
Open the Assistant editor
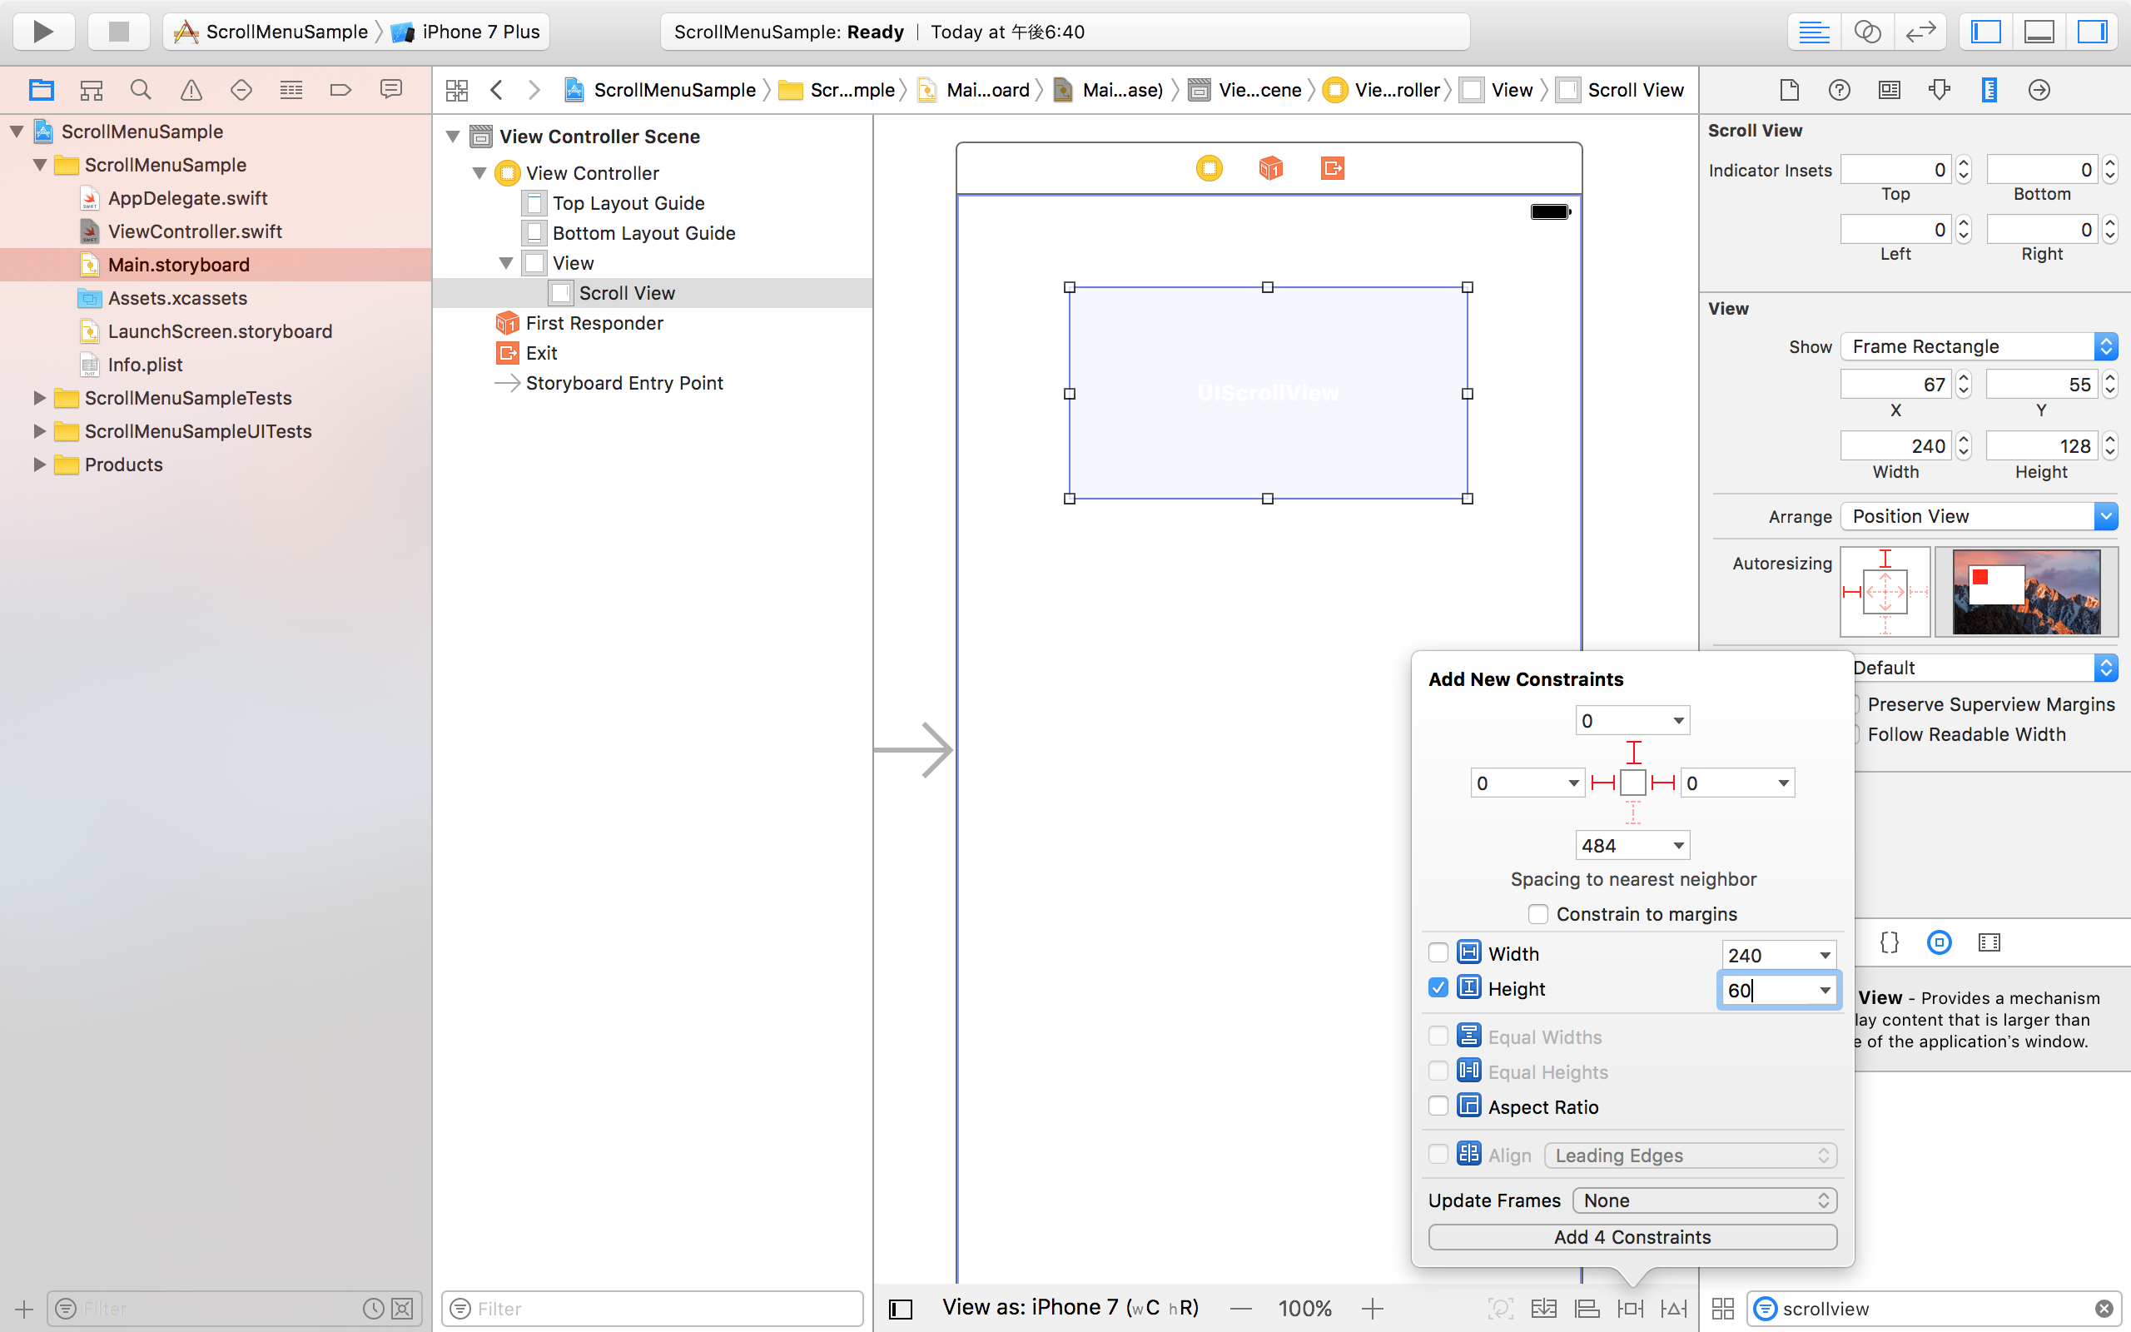click(1868, 31)
